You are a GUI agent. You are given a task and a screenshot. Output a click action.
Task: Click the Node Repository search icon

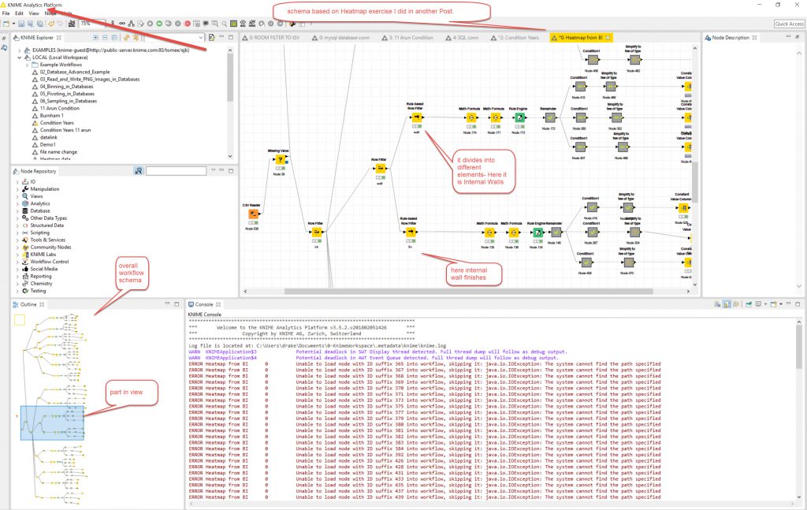[138, 171]
